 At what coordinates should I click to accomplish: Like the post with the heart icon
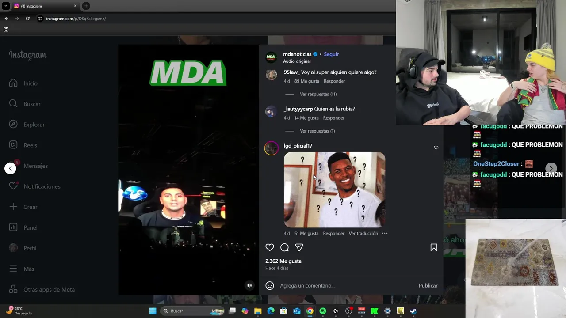point(270,247)
